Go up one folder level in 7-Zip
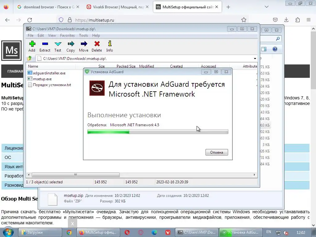This screenshot has width=316, height=237. [x=30, y=58]
